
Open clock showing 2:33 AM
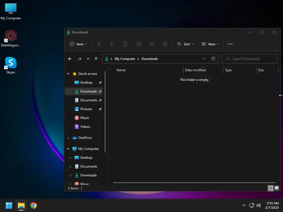[x=272, y=205]
